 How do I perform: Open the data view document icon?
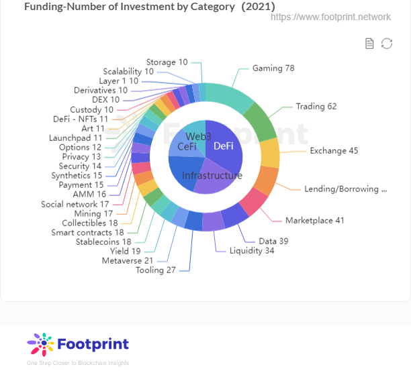click(369, 44)
